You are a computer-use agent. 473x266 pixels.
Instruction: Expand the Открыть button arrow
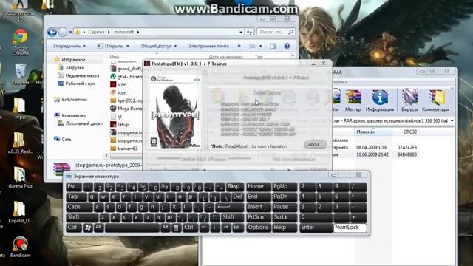pos(128,46)
